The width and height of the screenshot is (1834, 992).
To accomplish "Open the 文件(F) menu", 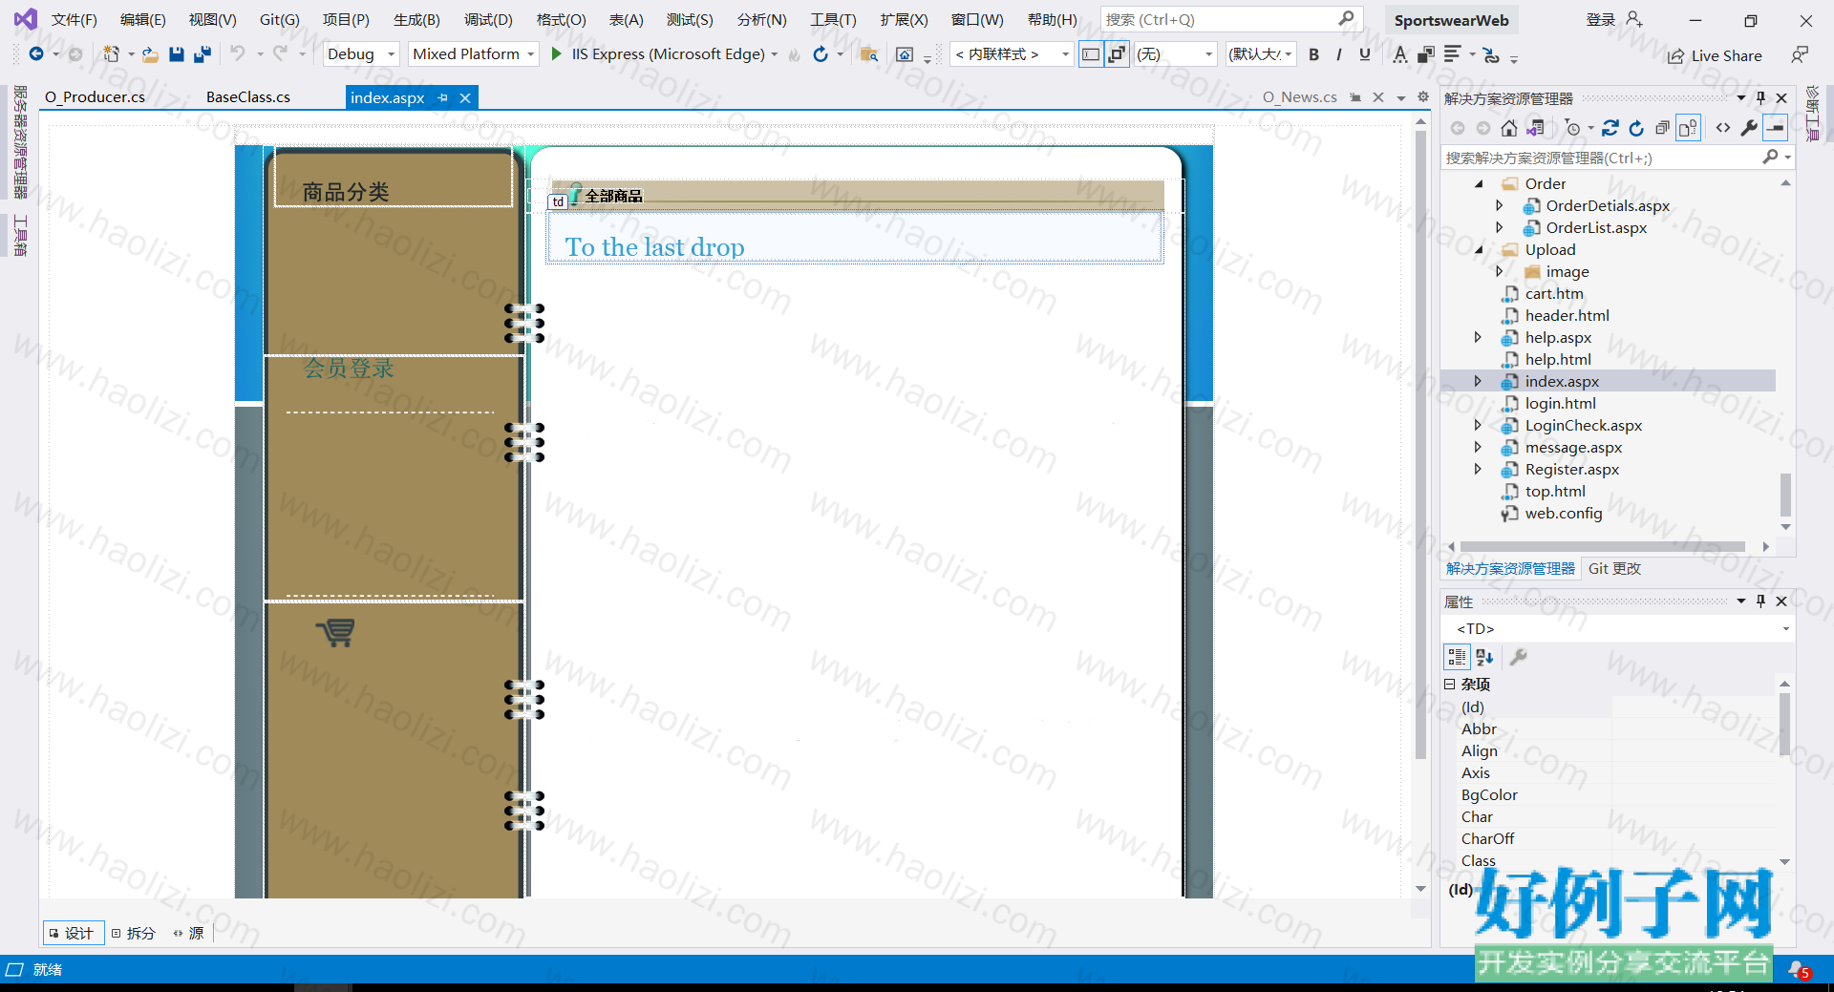I will pyautogui.click(x=75, y=19).
